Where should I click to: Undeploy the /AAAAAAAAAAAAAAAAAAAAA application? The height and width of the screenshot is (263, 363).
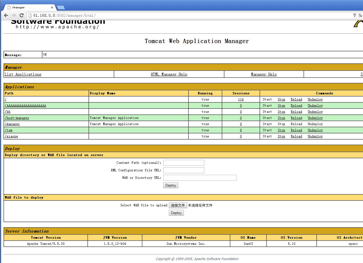315,106
